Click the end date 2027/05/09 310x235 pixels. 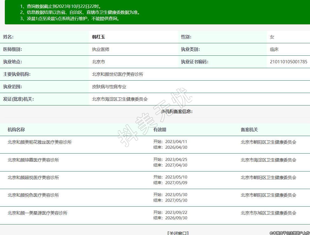[176, 183]
